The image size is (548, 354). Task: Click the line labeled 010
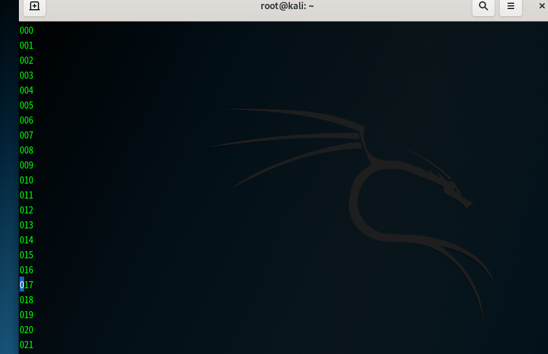coord(27,180)
